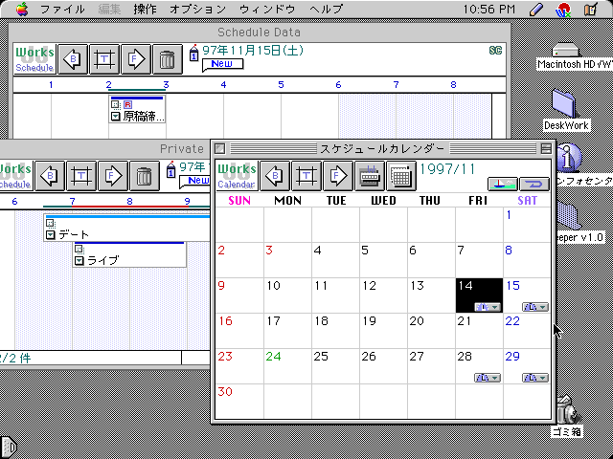Click the SC indicator in Schedule Data window
This screenshot has width=613, height=459.
(x=495, y=51)
